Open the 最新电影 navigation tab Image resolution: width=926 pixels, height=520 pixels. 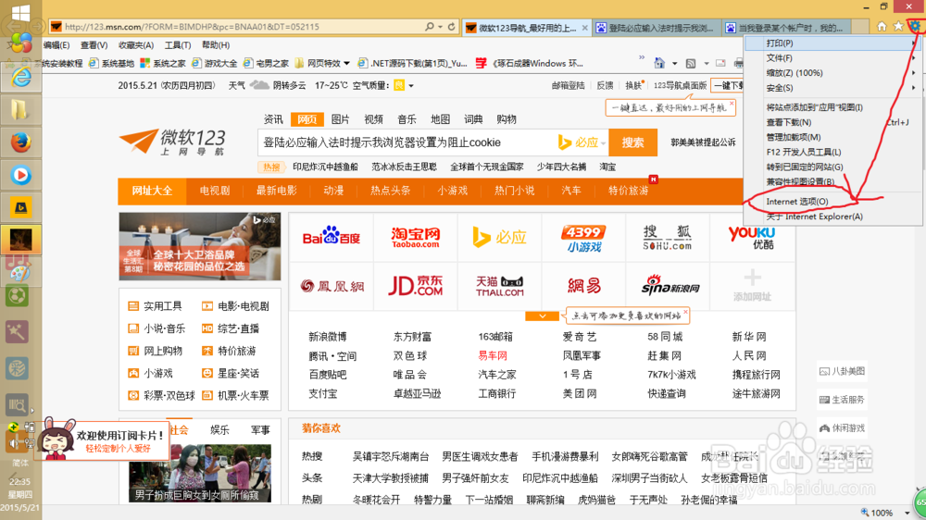276,191
